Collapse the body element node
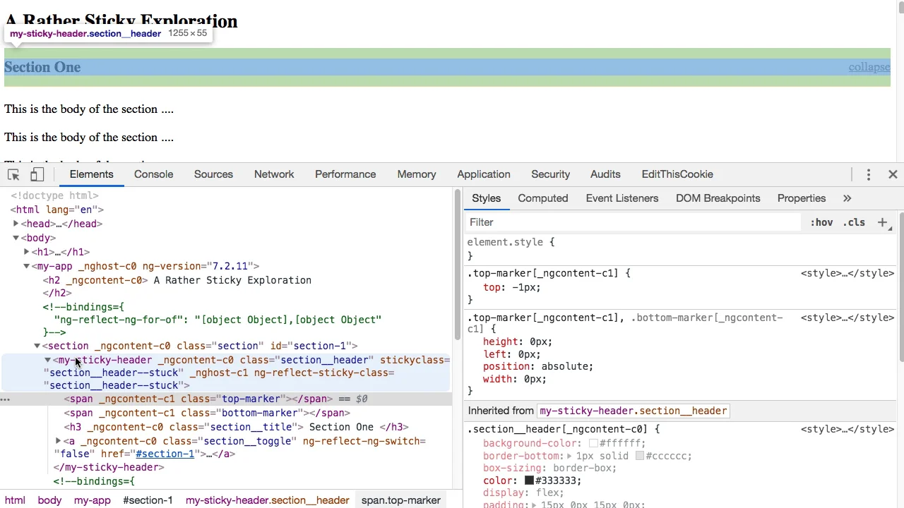Image resolution: width=904 pixels, height=508 pixels. click(16, 238)
